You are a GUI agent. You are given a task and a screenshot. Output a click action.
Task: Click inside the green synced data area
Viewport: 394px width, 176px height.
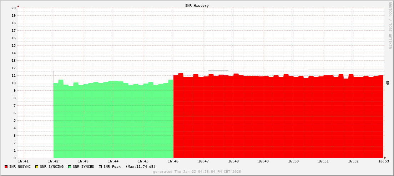[x=113, y=121]
